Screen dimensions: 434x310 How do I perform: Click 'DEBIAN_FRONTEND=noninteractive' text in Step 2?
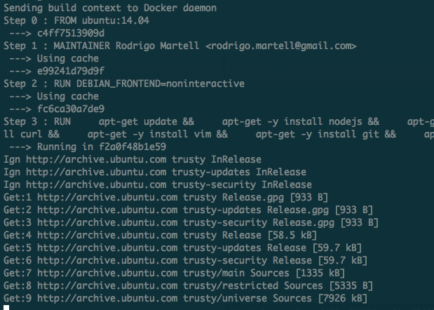[x=161, y=84]
